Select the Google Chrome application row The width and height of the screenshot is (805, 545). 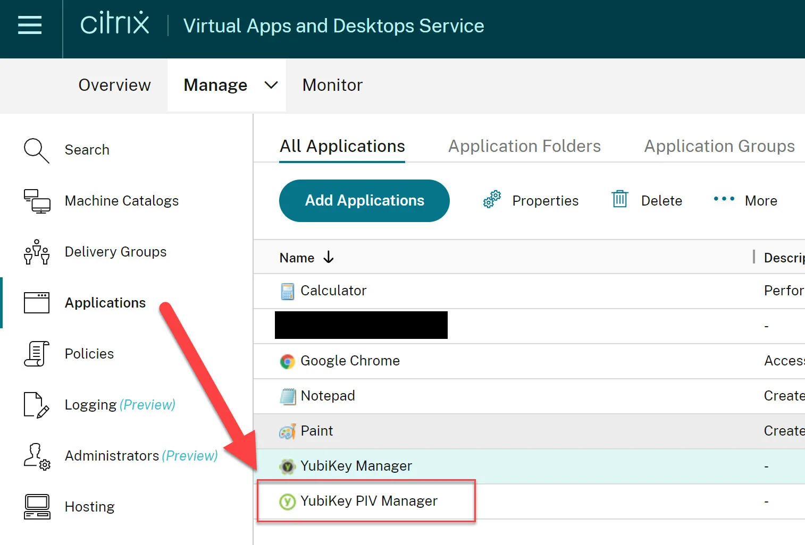point(529,361)
